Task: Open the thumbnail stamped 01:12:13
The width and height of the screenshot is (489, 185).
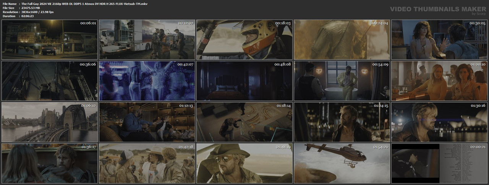Action: [147, 122]
